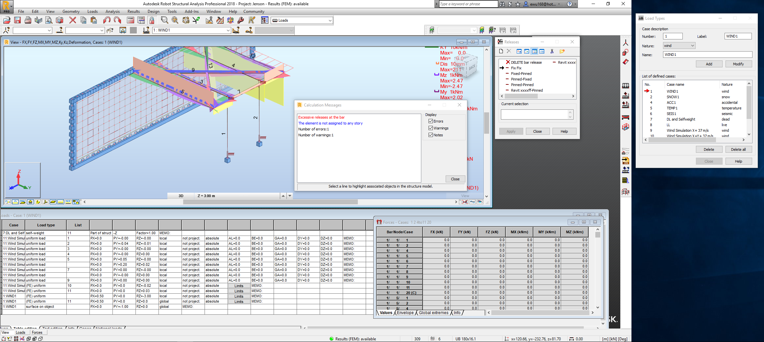
Task: Click the open folder icon in Releases dialog
Action: [562, 51]
